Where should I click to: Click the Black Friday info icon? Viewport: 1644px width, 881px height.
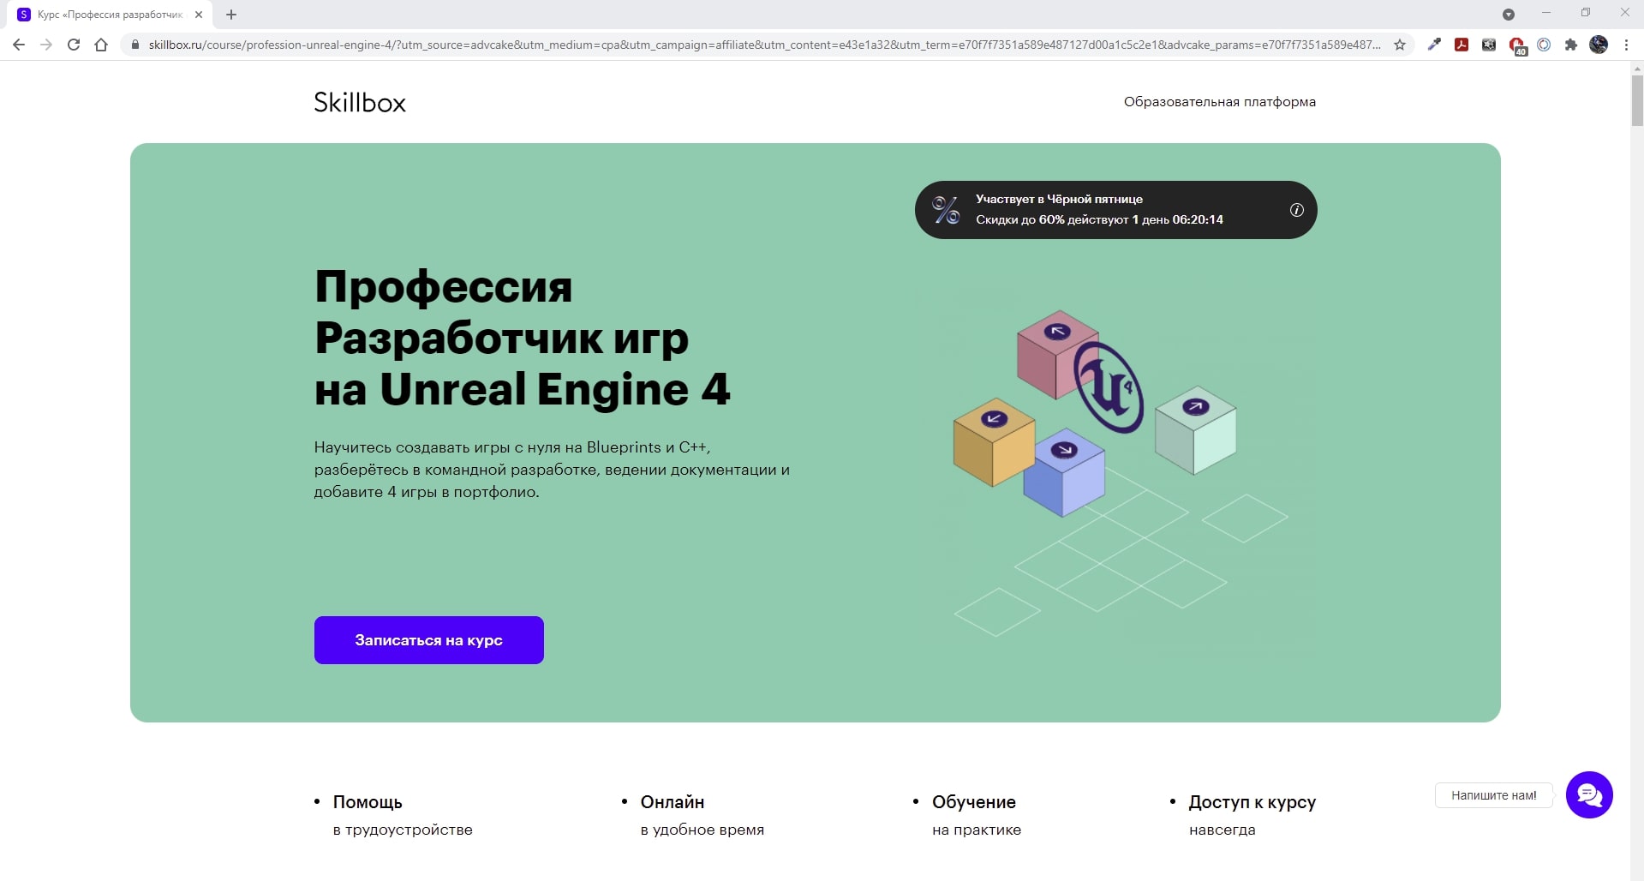[1297, 210]
